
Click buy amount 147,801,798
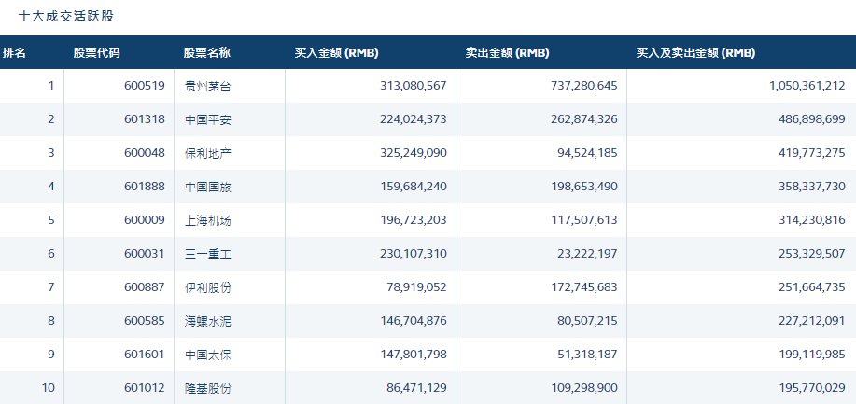(x=414, y=355)
